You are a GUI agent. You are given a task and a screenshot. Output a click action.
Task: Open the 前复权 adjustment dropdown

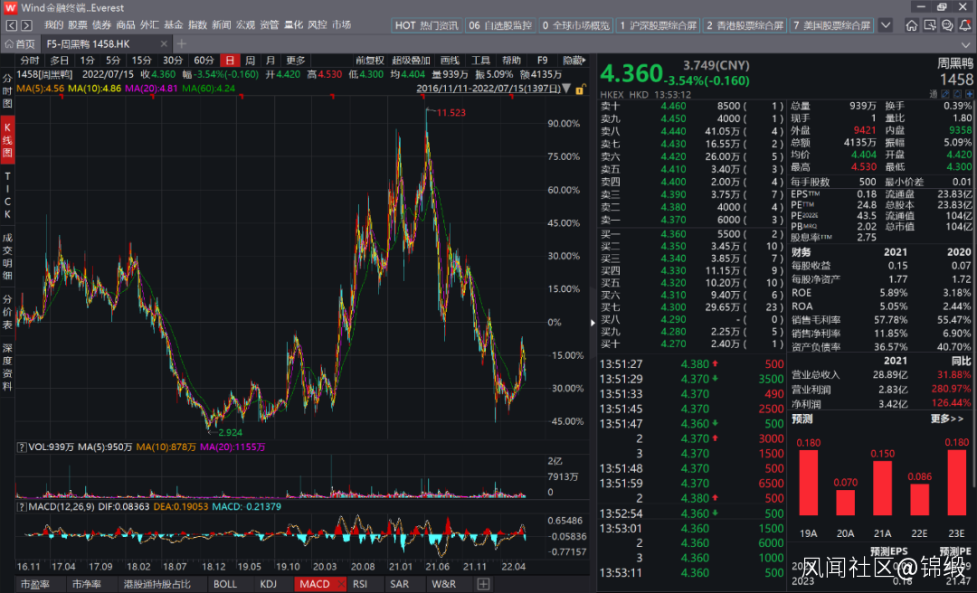coord(369,61)
